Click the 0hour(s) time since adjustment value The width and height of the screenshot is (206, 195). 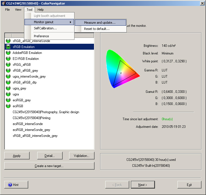click(x=167, y=119)
